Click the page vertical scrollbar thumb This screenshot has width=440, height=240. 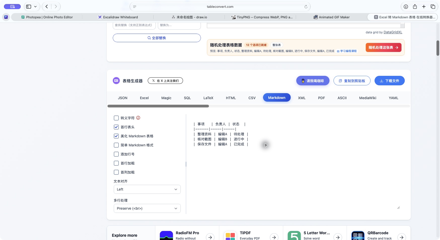click(438, 48)
